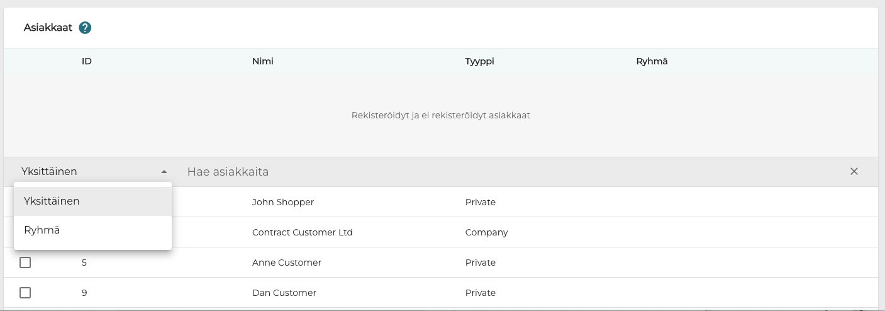Check the box for Anne Customer

pos(25,263)
